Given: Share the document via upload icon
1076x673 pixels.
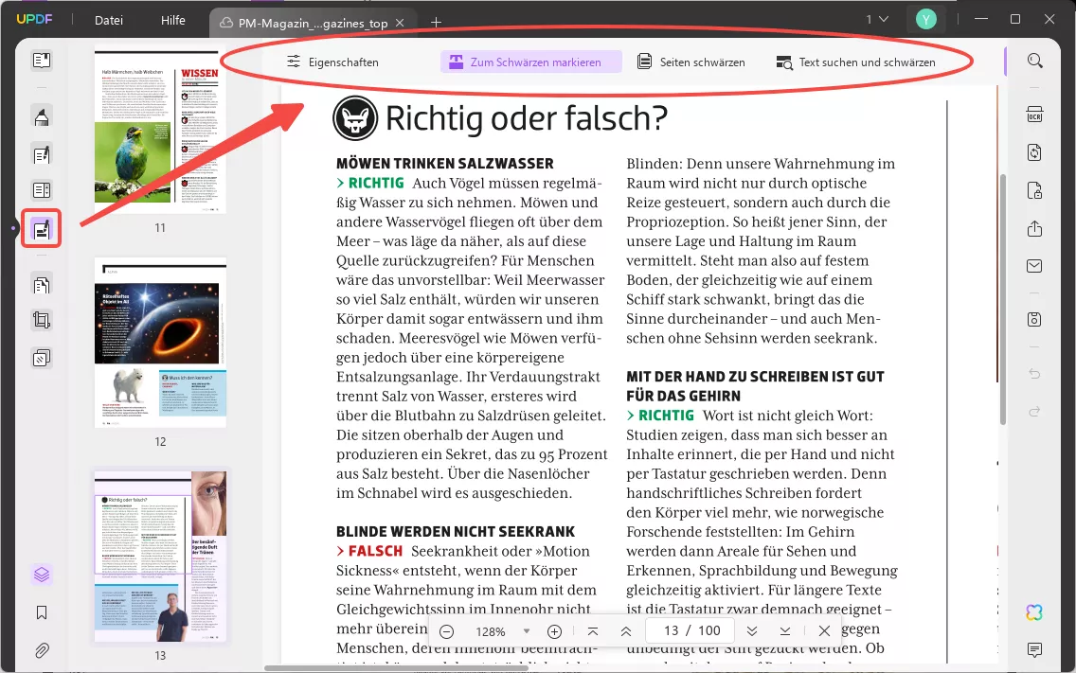Looking at the screenshot, I should tap(1035, 228).
